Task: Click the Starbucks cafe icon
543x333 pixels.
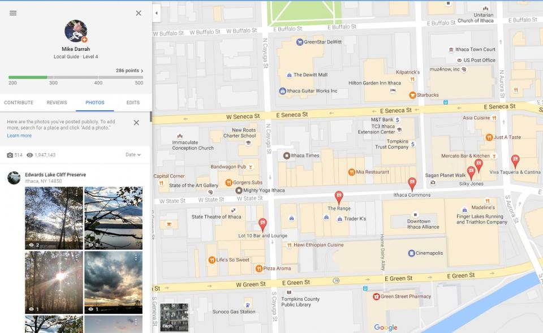Action: (x=412, y=95)
